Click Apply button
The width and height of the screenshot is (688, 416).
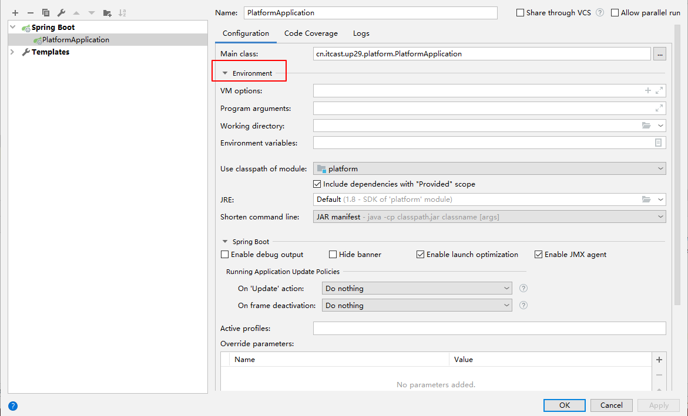[x=659, y=405]
